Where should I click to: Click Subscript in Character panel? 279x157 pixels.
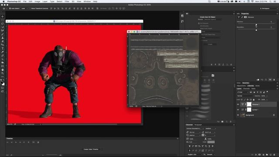tap(206, 146)
